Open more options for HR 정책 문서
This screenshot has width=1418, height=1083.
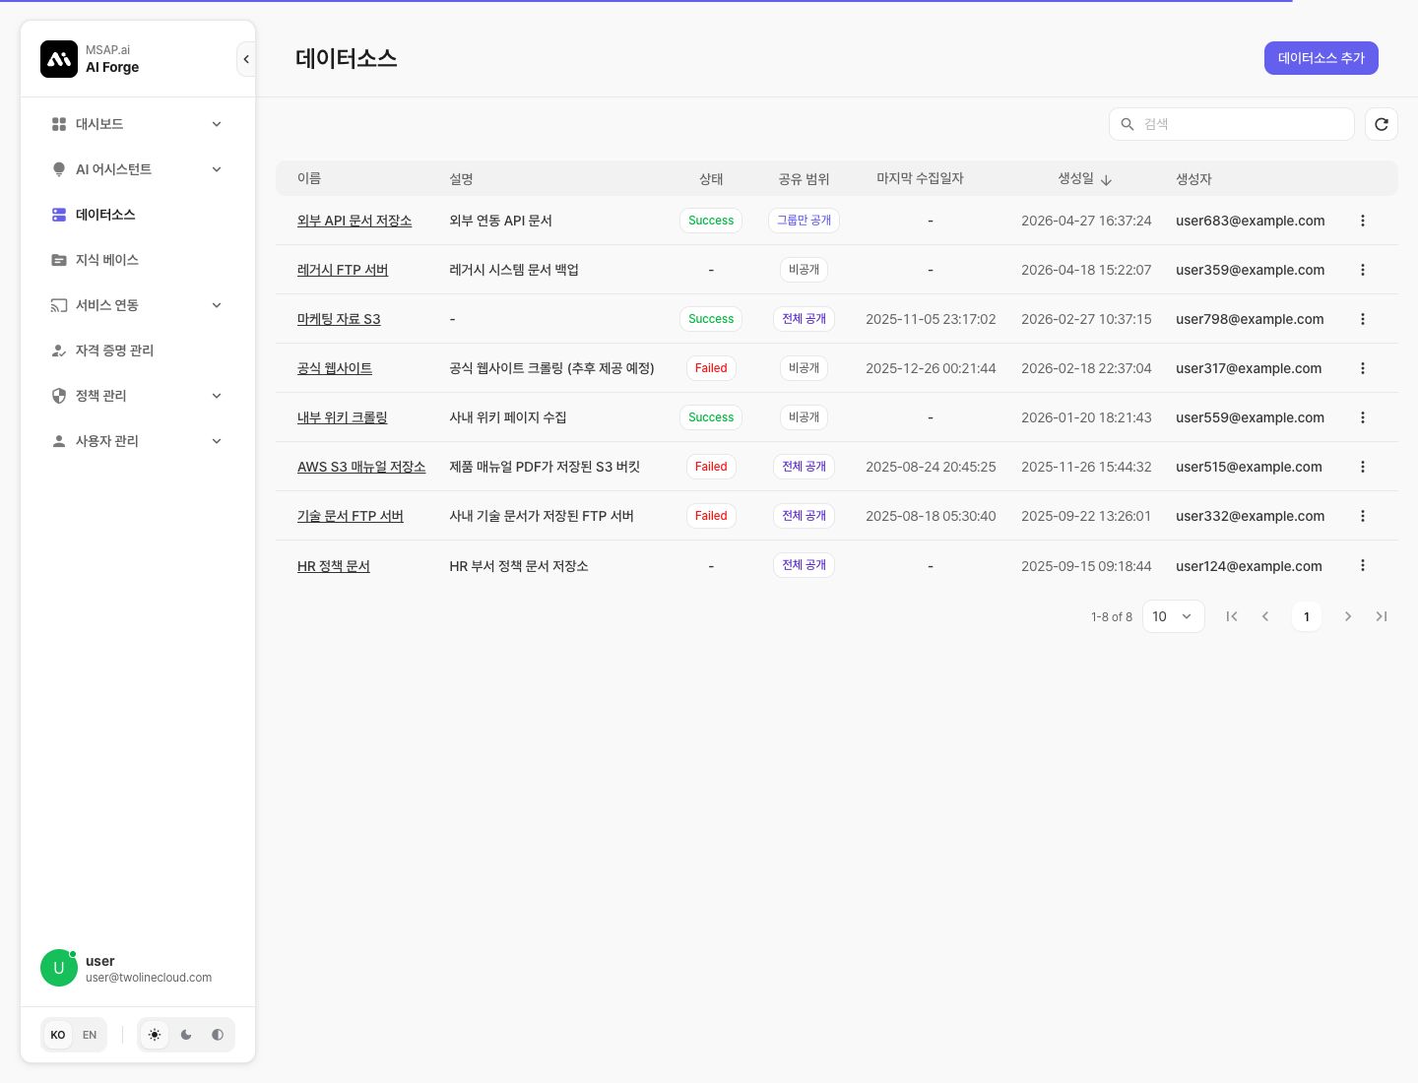tap(1363, 565)
